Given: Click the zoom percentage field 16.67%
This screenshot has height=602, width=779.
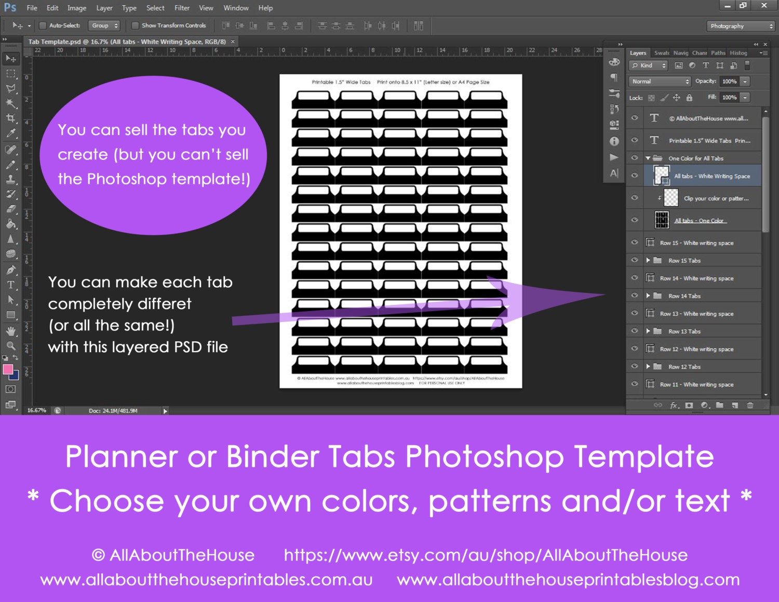Looking at the screenshot, I should click(37, 410).
